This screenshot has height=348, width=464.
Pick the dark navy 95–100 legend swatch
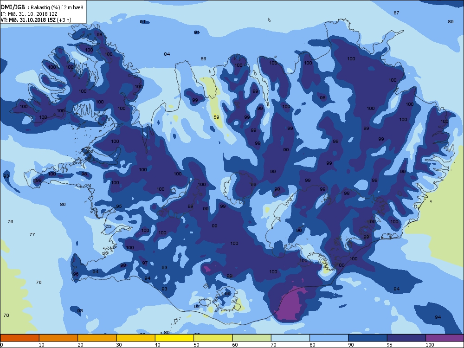(x=406, y=338)
